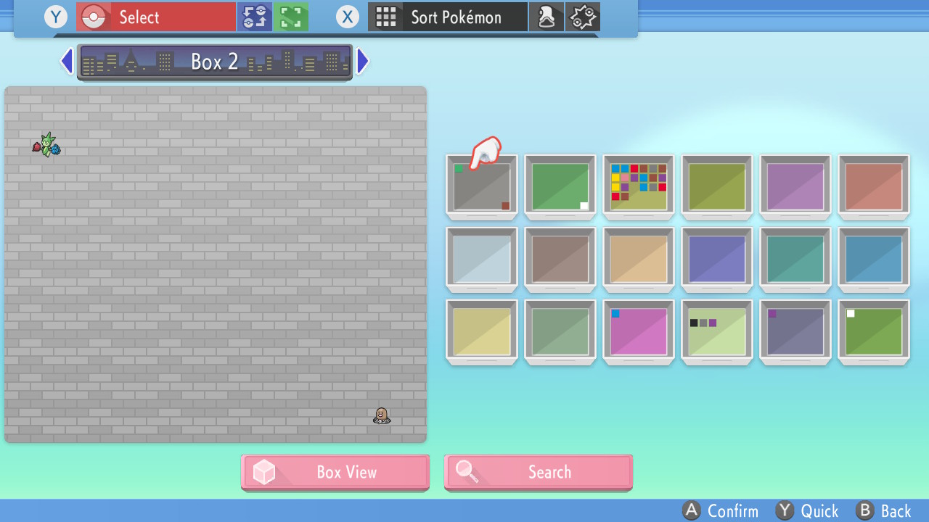Select the dark Poké Ball gear icon
This screenshot has width=929, height=522.
pyautogui.click(x=582, y=17)
